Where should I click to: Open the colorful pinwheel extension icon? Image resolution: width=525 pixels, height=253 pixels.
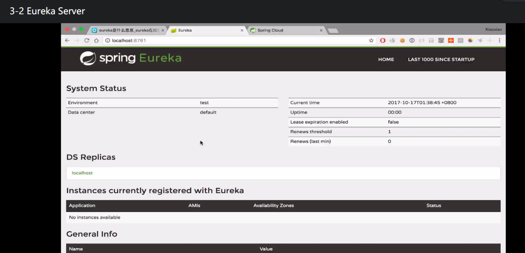coord(470,41)
